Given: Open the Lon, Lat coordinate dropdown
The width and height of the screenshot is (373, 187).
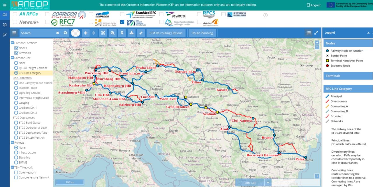Looking at the screenshot, I should [268, 183].
